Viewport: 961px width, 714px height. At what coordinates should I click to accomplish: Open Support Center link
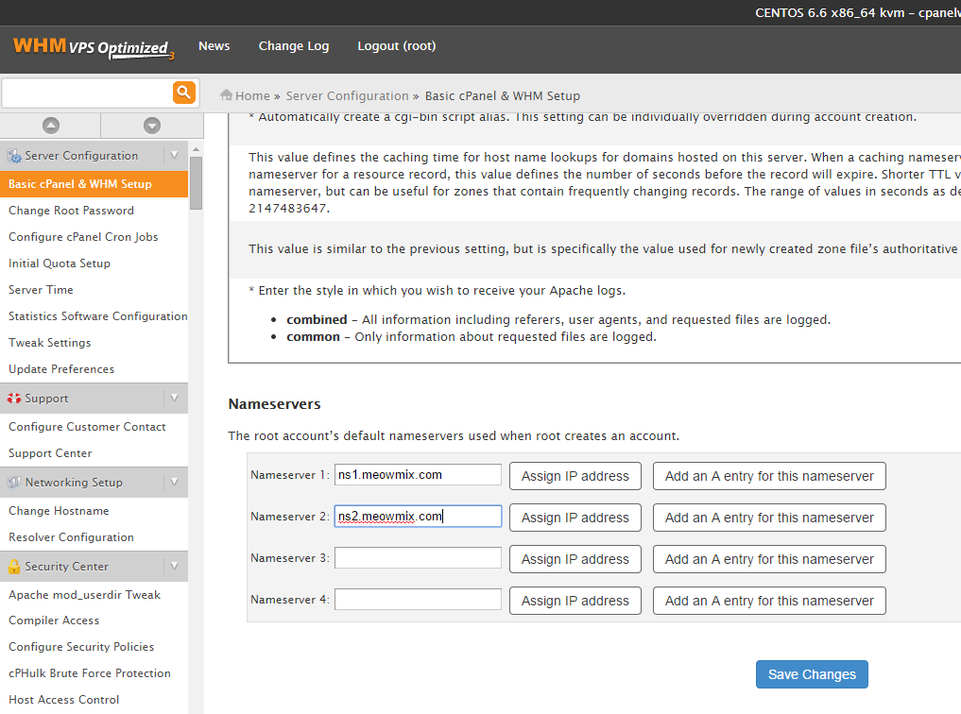(50, 453)
